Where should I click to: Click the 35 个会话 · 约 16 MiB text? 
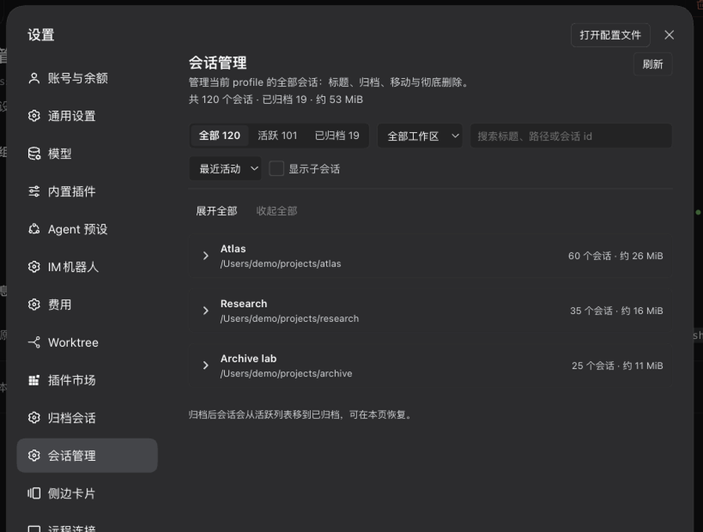click(616, 311)
